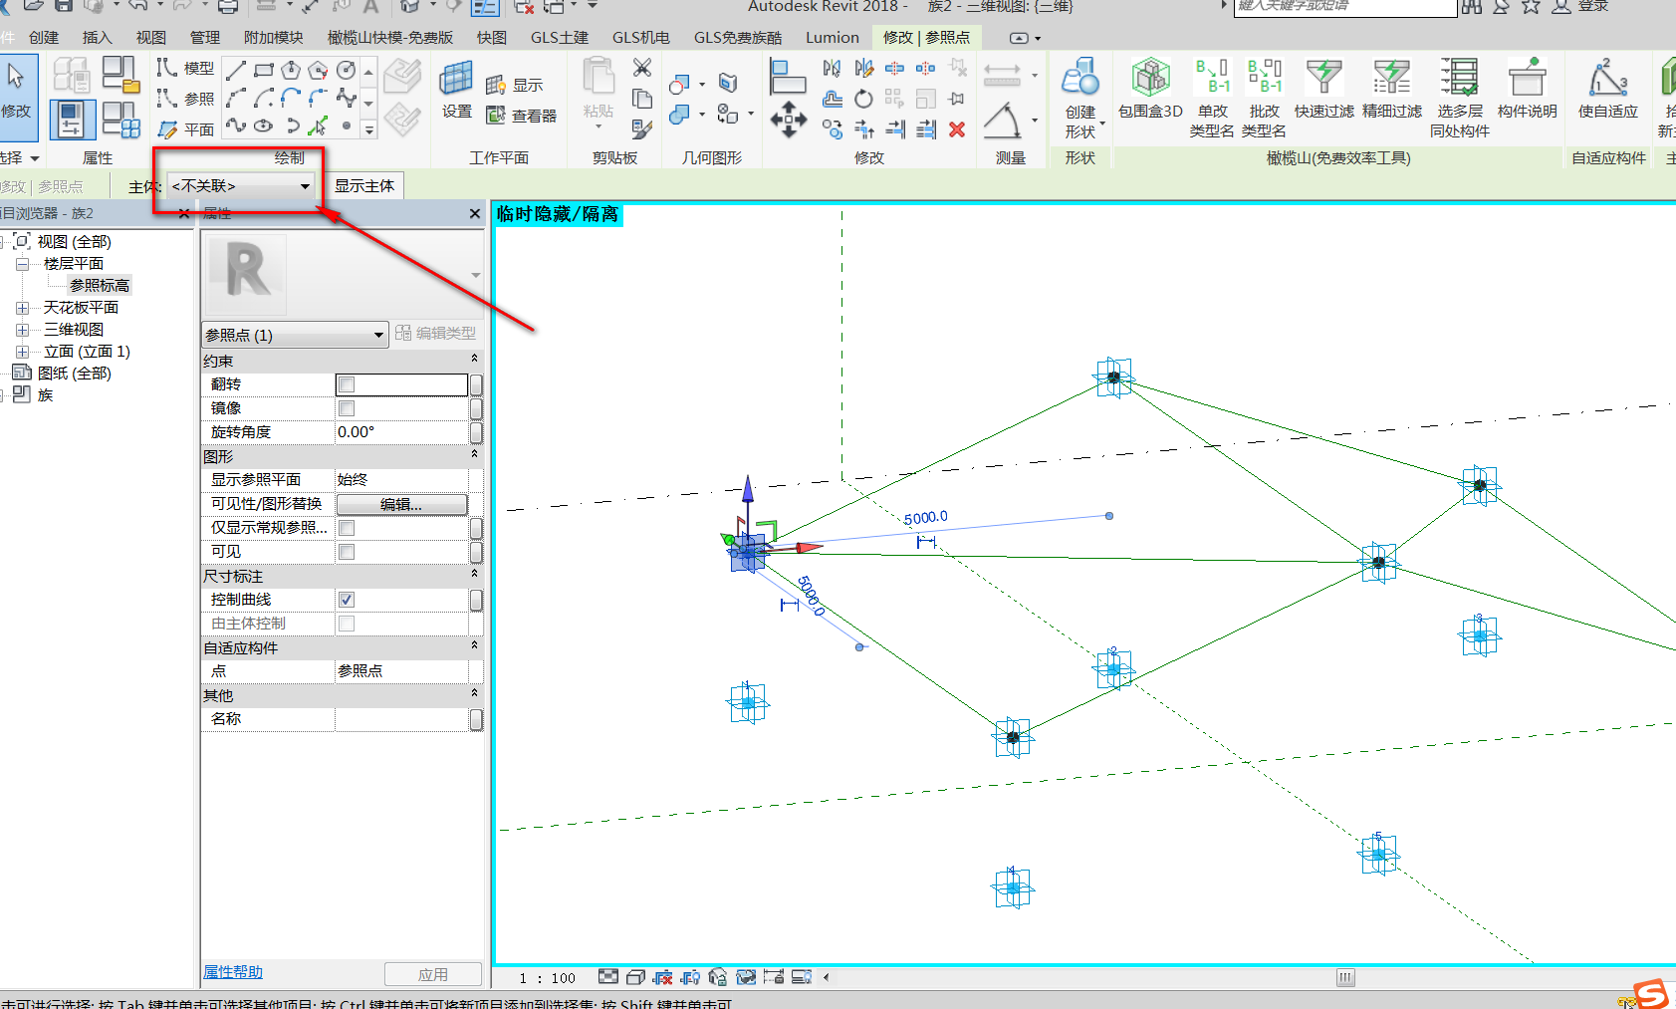The image size is (1676, 1009).
Task: Open the 插入 ribbon tab
Action: pyautogui.click(x=98, y=38)
